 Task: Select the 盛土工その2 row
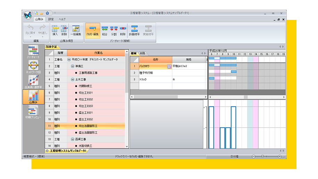click(x=85, y=119)
